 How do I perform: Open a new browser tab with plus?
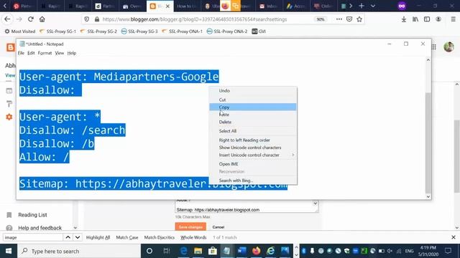click(362, 6)
